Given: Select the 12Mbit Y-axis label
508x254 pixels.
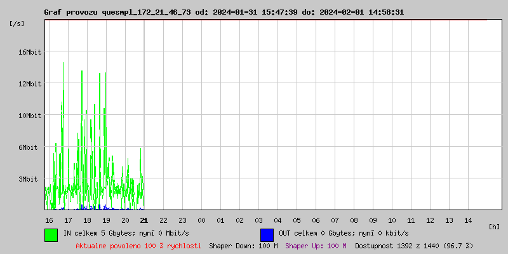Looking at the screenshot, I should [x=29, y=84].
